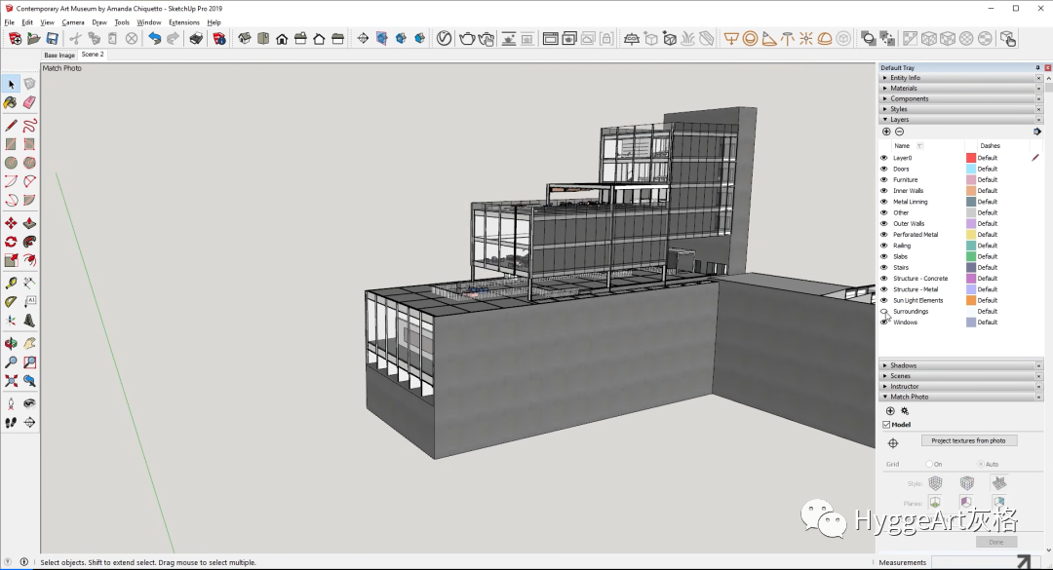
Task: Click Project textures from photo button
Action: 968,440
